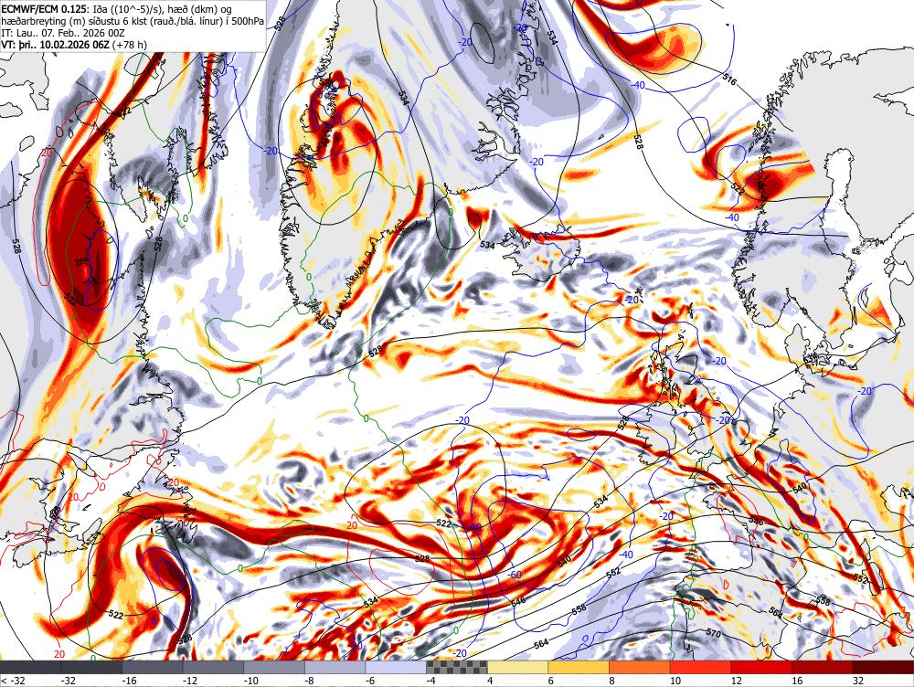Click the blue '-60' height-change contour label
914x687 pixels.
click(514, 576)
